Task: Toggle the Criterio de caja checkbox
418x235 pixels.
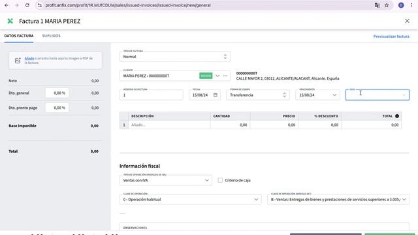Action: [x=220, y=180]
